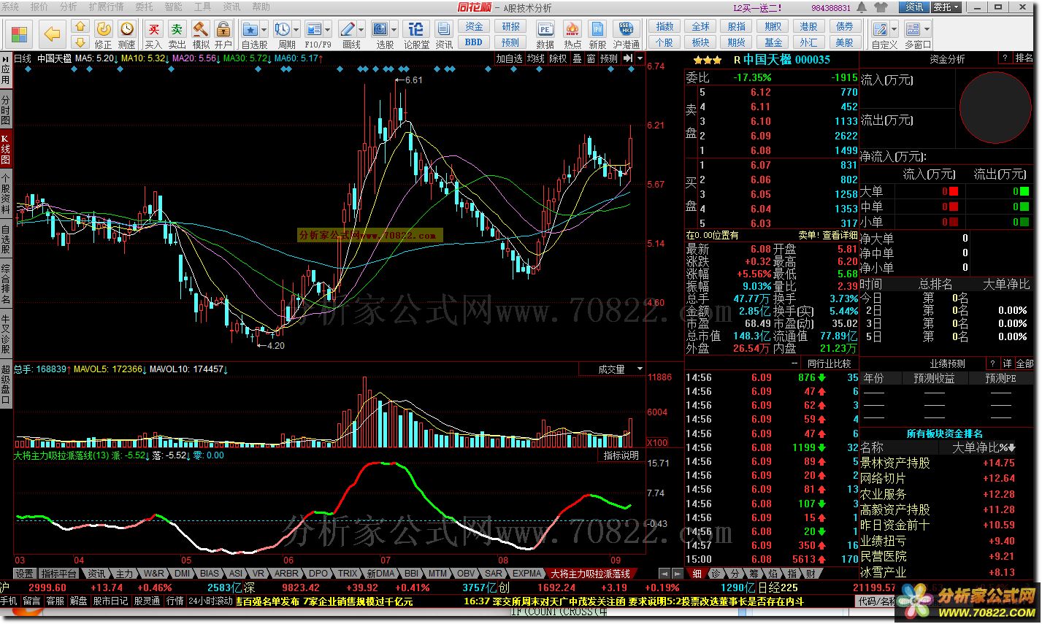Expand 画线 drawing dropdown arrow
The width and height of the screenshot is (1042, 624).
tap(361, 30)
